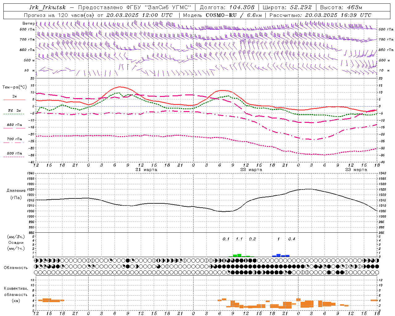The image size is (395, 316).
Task: Click the 2м temperature legend entry
Action: [15, 97]
